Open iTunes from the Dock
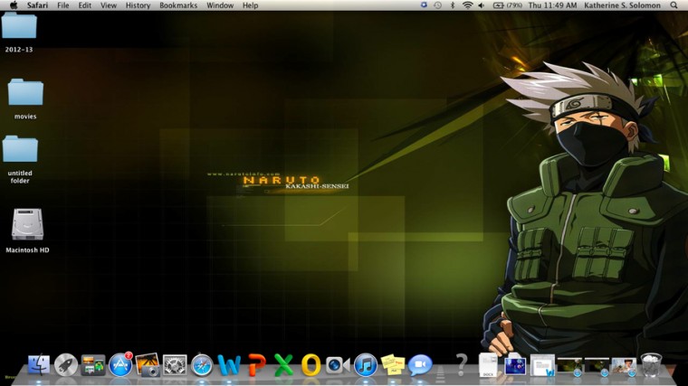The width and height of the screenshot is (688, 386). [x=365, y=364]
